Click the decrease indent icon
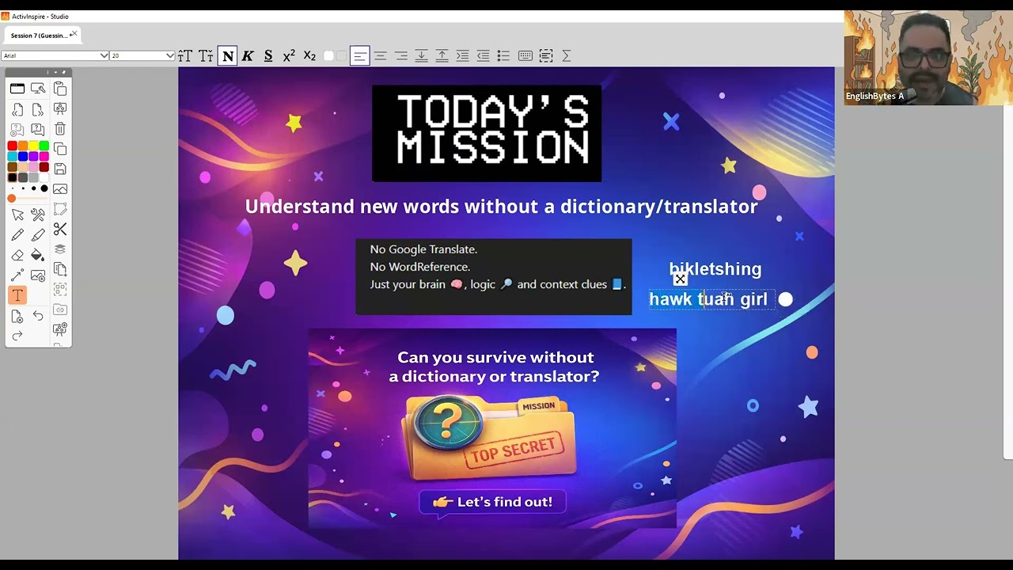 pyautogui.click(x=483, y=55)
